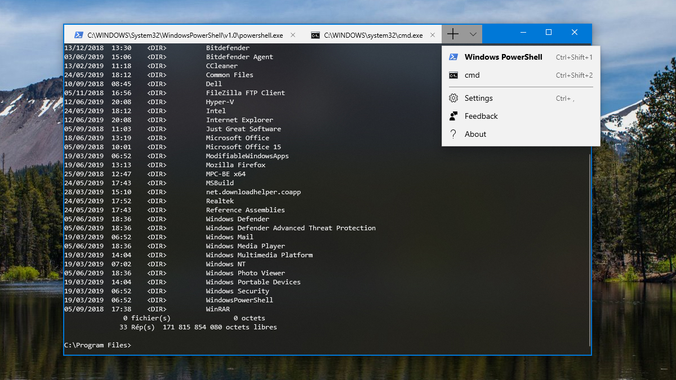Click the Just Great Software entry

tap(243, 129)
